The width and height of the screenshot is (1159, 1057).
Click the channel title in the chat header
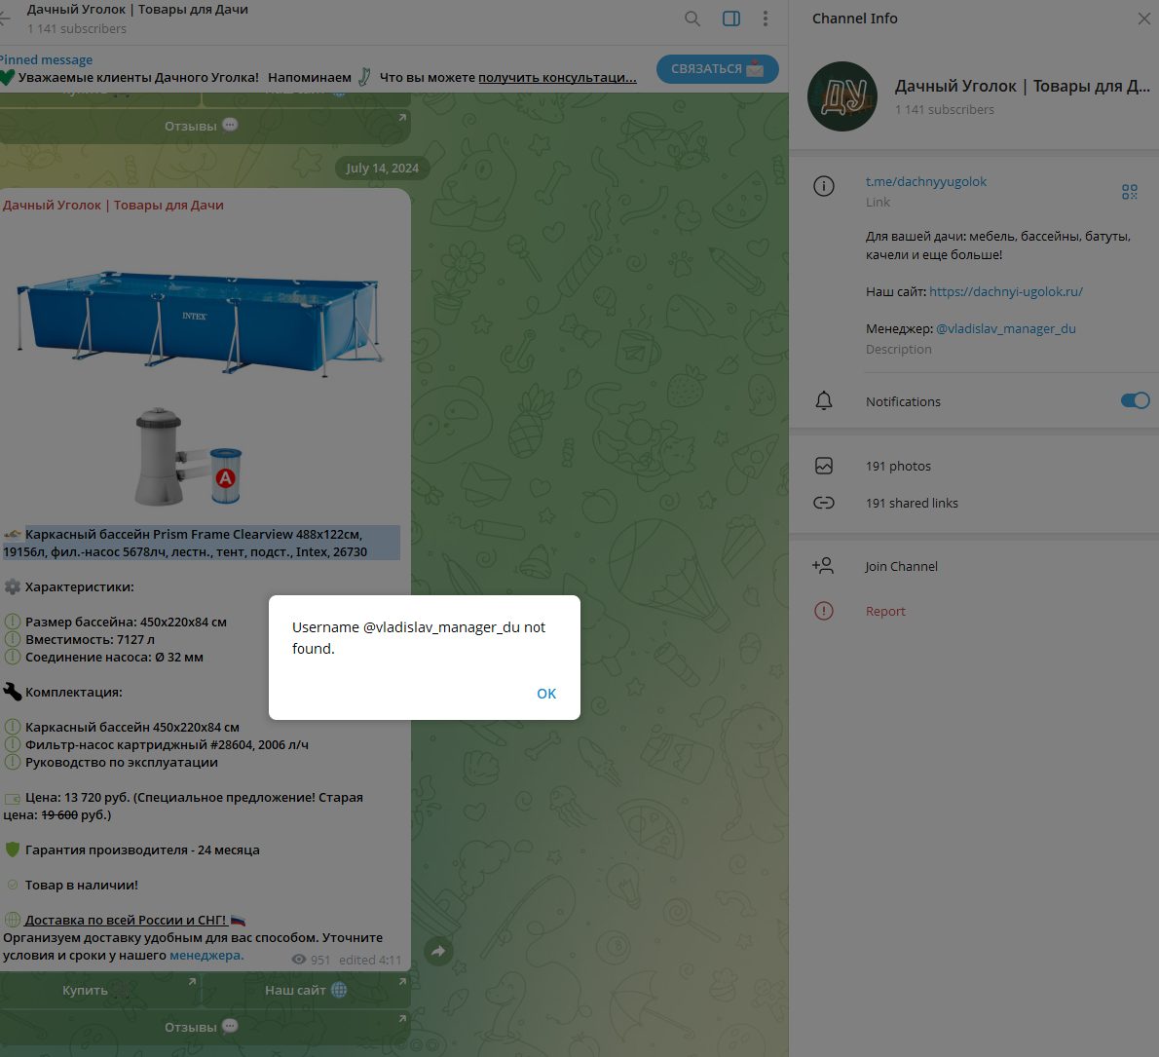pyautogui.click(x=137, y=10)
